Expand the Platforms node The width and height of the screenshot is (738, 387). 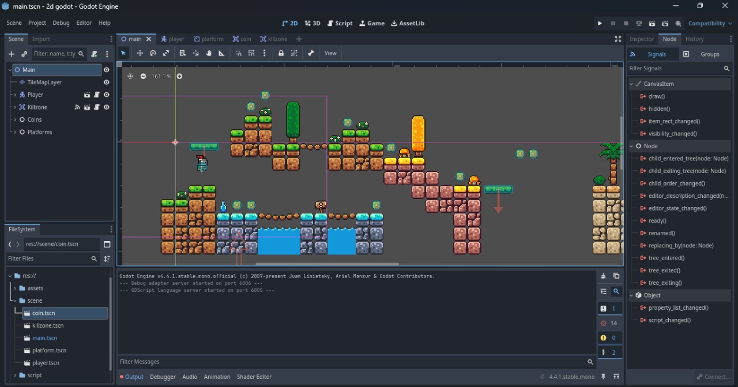(15, 132)
